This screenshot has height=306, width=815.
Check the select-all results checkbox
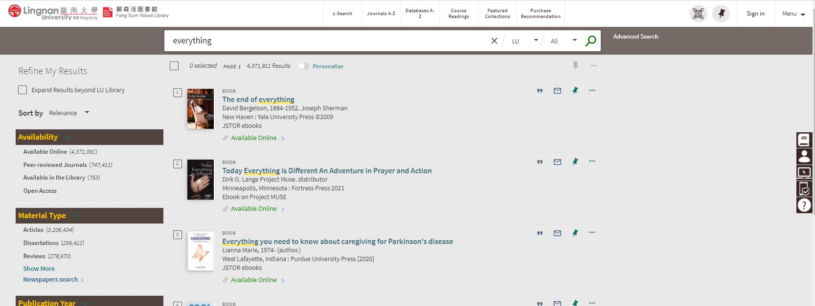click(174, 66)
